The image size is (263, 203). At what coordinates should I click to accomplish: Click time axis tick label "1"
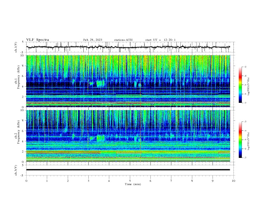(47, 181)
